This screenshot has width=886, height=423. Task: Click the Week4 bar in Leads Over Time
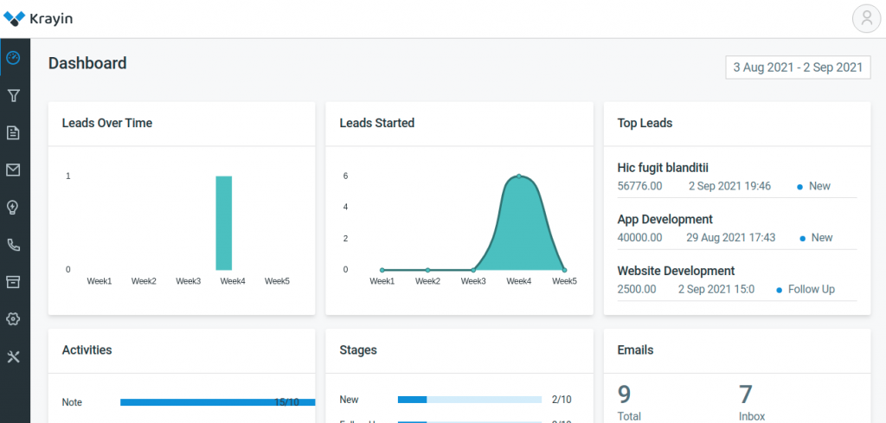(x=224, y=223)
